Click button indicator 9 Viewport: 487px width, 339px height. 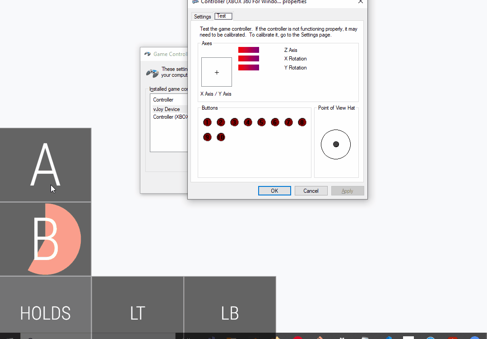coord(207,137)
